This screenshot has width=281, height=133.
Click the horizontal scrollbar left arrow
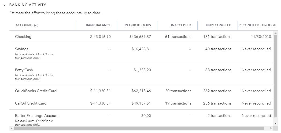[x=12, y=128]
